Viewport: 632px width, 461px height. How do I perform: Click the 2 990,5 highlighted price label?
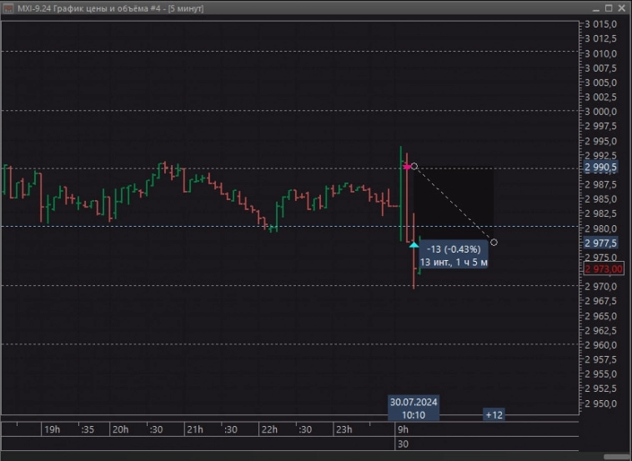click(x=601, y=168)
